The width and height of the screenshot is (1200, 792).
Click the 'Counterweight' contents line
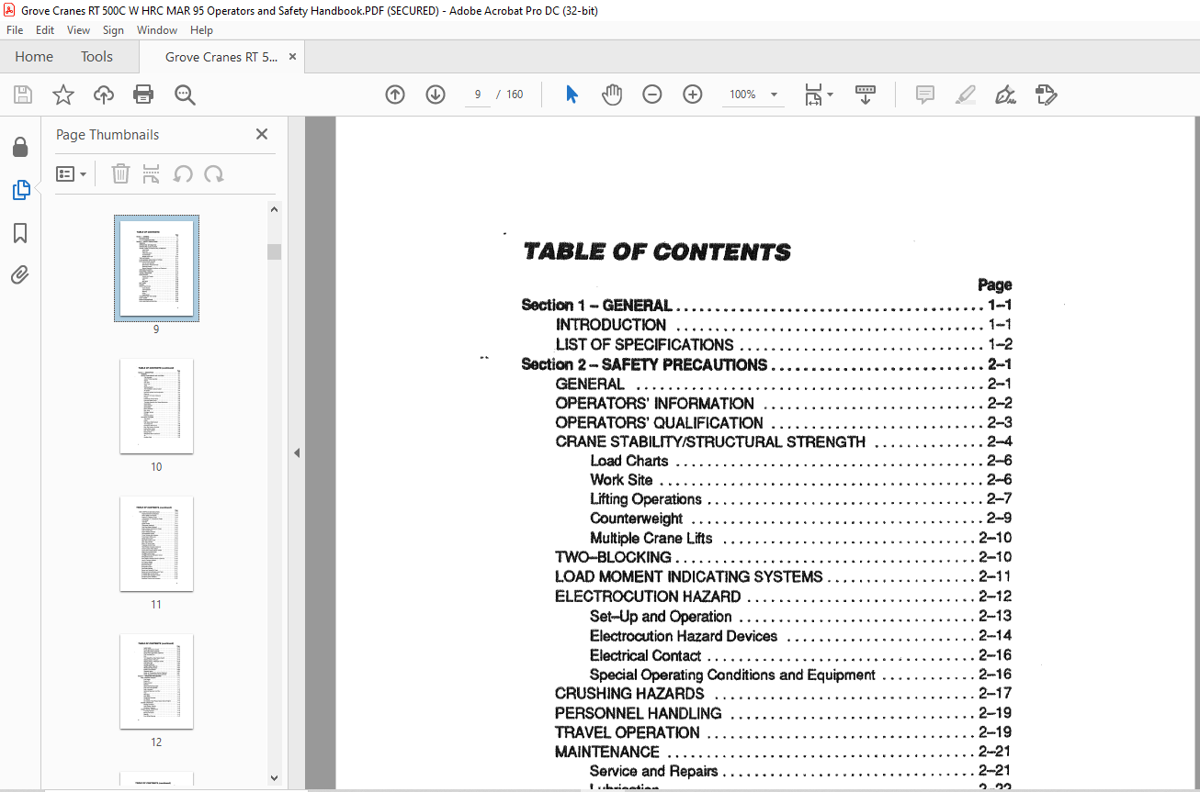coord(801,519)
